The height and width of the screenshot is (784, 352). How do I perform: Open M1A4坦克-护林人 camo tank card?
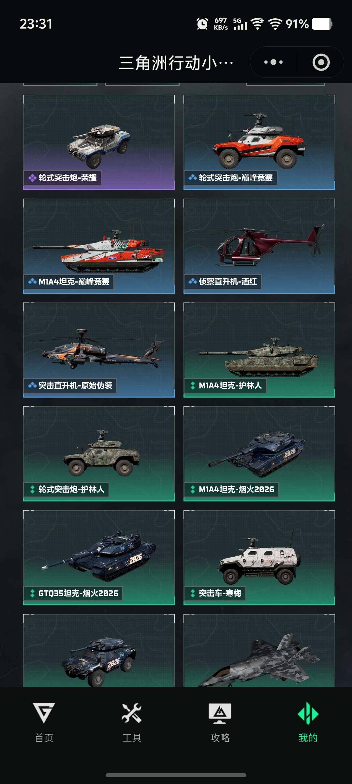tap(259, 350)
